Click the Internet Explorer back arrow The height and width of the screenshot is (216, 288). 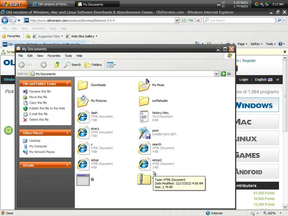(x=5, y=20)
